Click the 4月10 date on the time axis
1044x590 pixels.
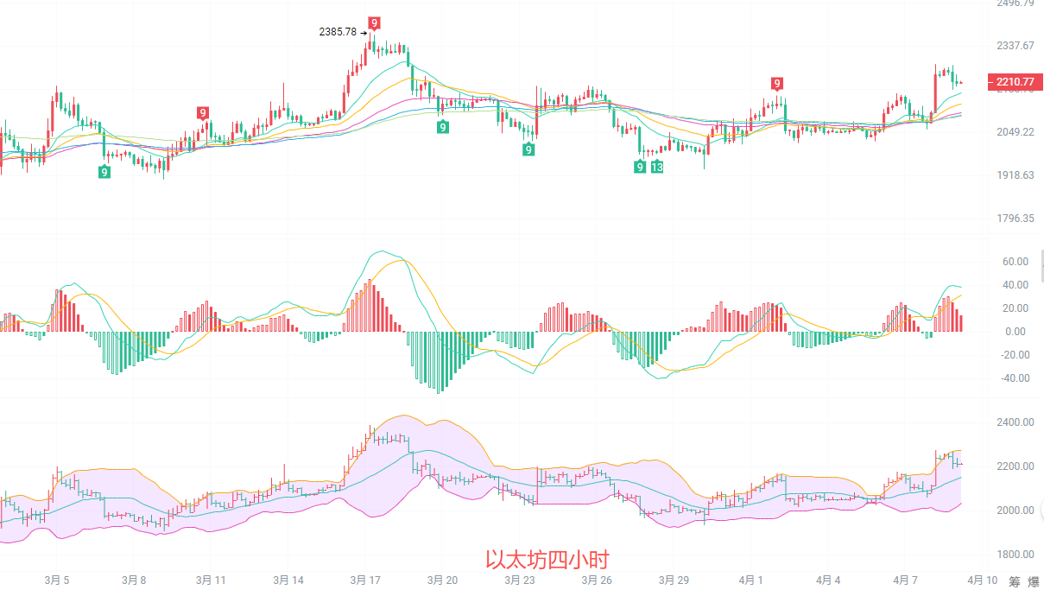[x=981, y=580]
